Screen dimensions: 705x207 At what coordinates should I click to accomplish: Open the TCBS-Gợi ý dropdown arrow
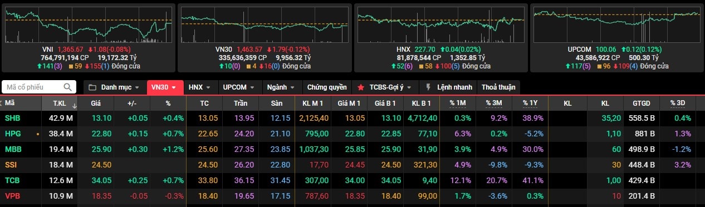click(409, 87)
